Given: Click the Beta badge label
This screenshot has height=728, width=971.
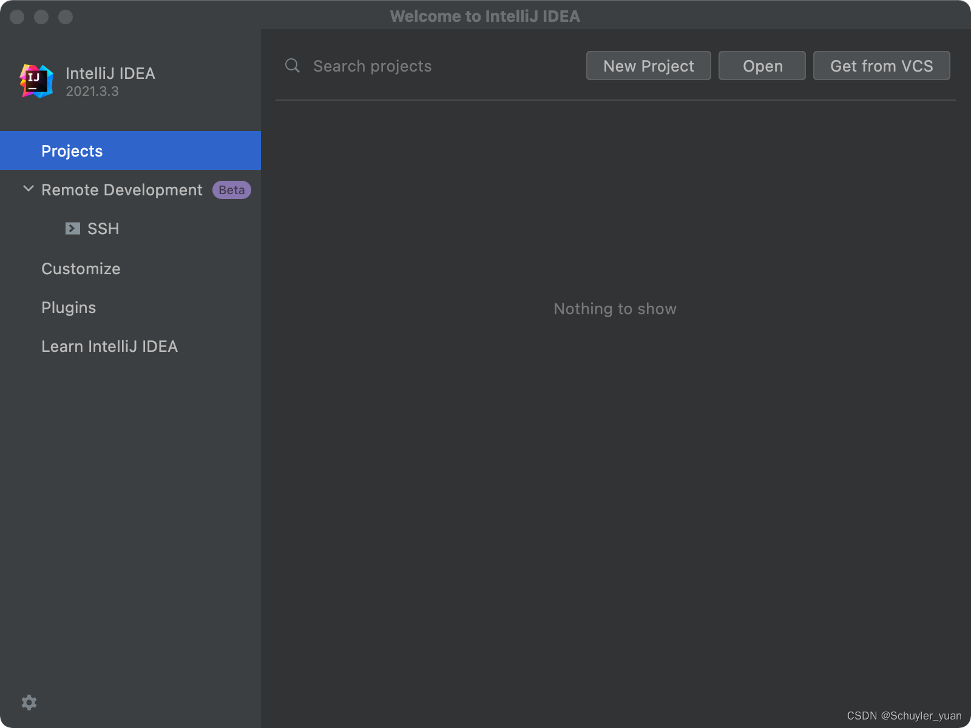Looking at the screenshot, I should 232,190.
